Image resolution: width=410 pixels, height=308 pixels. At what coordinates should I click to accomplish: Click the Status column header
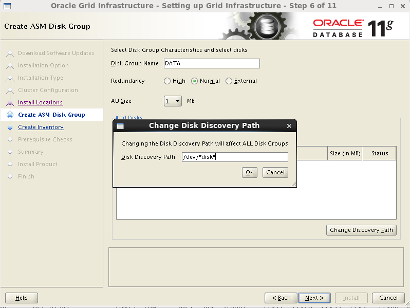click(379, 153)
